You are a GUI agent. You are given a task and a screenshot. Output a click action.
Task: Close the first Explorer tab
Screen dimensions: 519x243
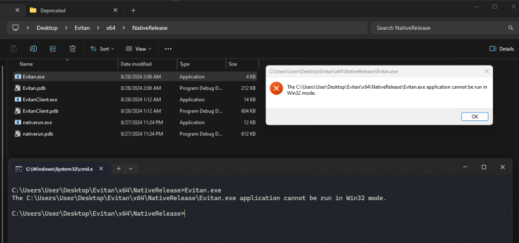tap(18, 10)
